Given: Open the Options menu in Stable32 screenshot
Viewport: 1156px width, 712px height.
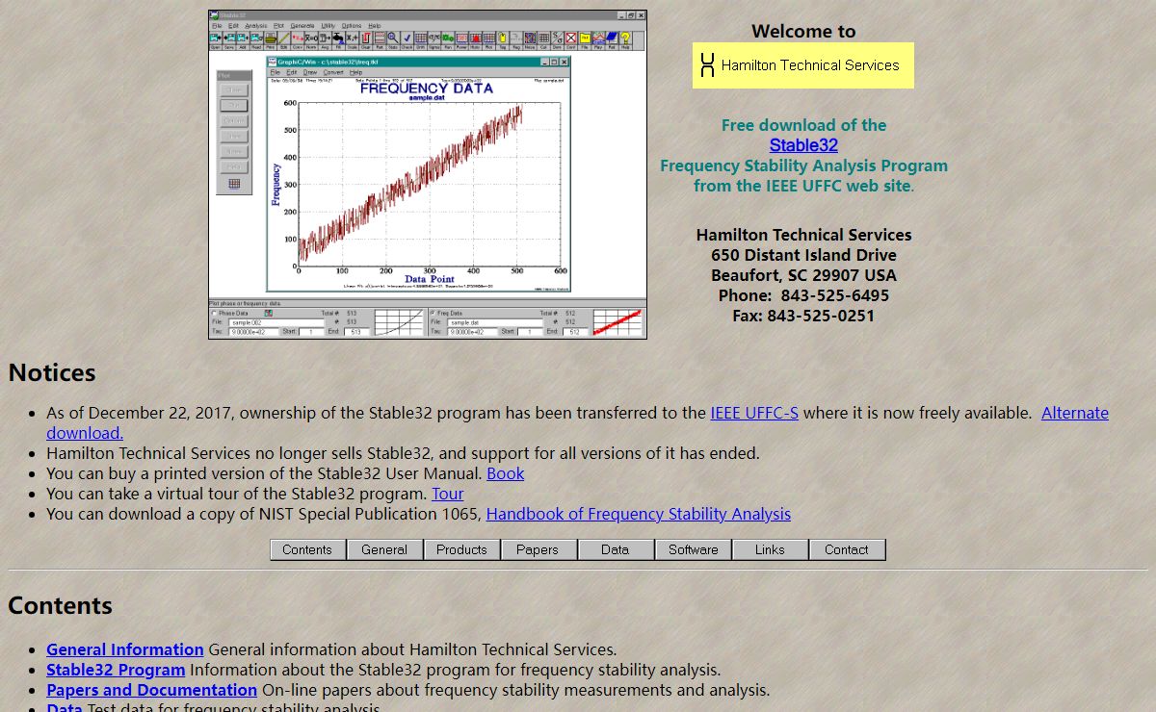Looking at the screenshot, I should (352, 26).
